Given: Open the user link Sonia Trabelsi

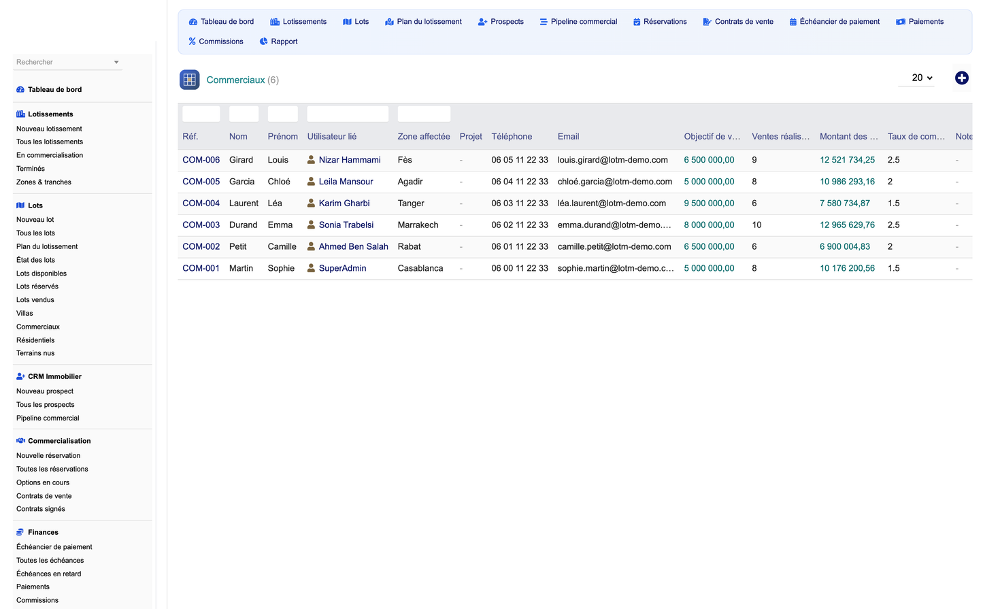Looking at the screenshot, I should (x=346, y=225).
